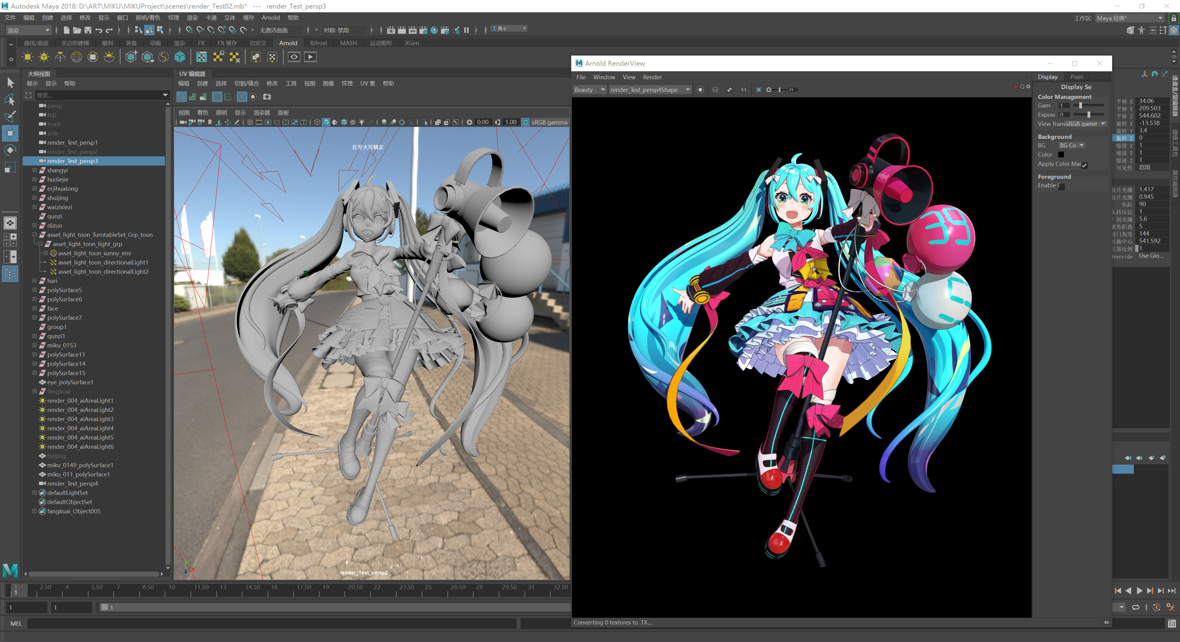Image resolution: width=1180 pixels, height=642 pixels.
Task: Click the outliner search field
Action: point(102,95)
